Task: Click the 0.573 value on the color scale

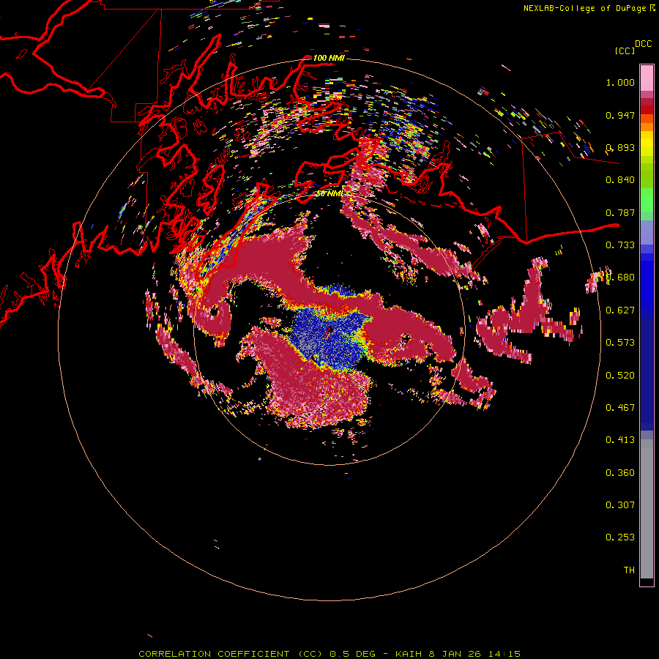Action: tap(620, 343)
